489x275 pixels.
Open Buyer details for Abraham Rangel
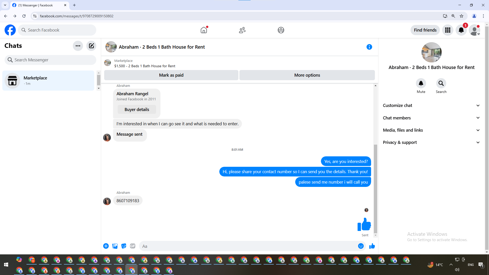[137, 109]
